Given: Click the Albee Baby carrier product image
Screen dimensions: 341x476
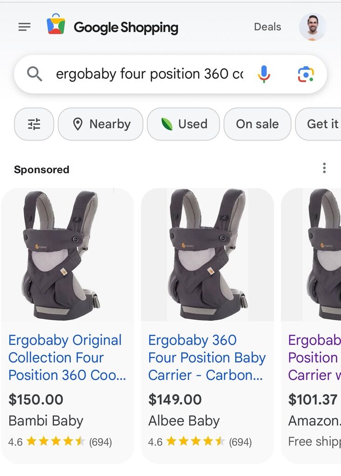Looking at the screenshot, I should pos(207,255).
